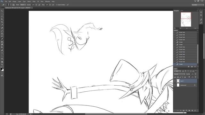Screen dimensions: 205x115
Task: Delete current state in History panel
Action: [x=195, y=67]
